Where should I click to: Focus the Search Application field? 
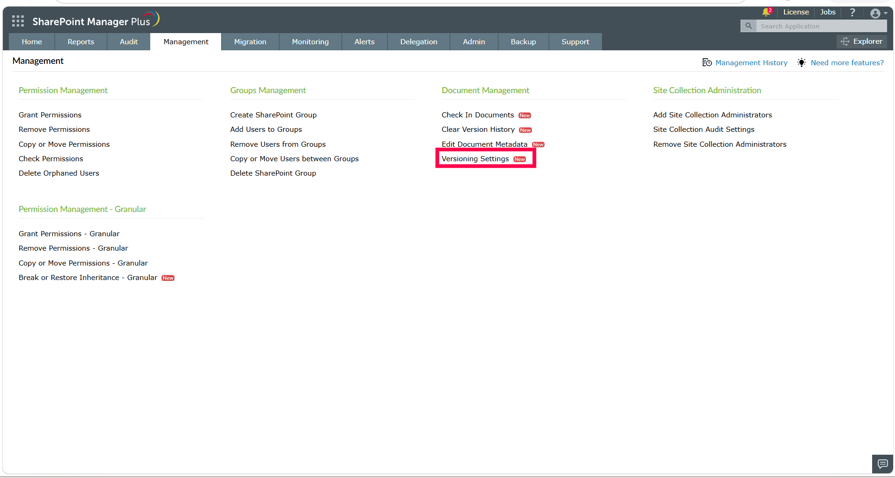coord(821,26)
